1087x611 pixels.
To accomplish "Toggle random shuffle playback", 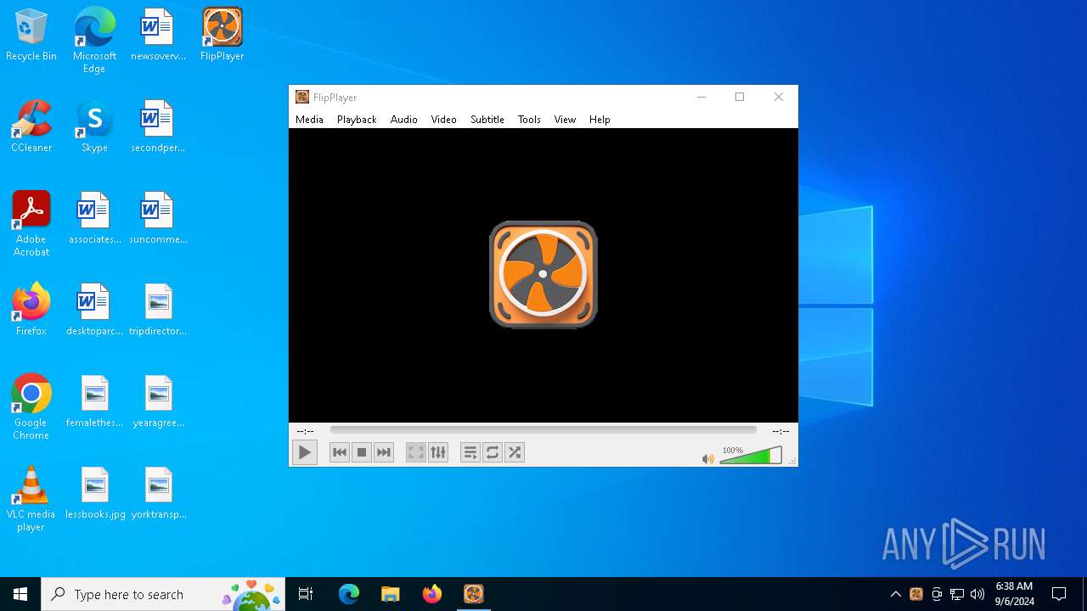I will (515, 452).
